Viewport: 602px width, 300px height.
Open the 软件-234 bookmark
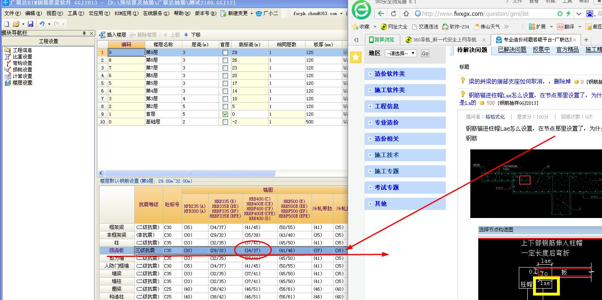(x=456, y=27)
